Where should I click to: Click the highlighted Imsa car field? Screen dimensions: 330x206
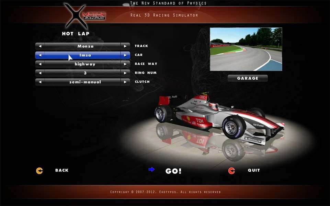83,55
